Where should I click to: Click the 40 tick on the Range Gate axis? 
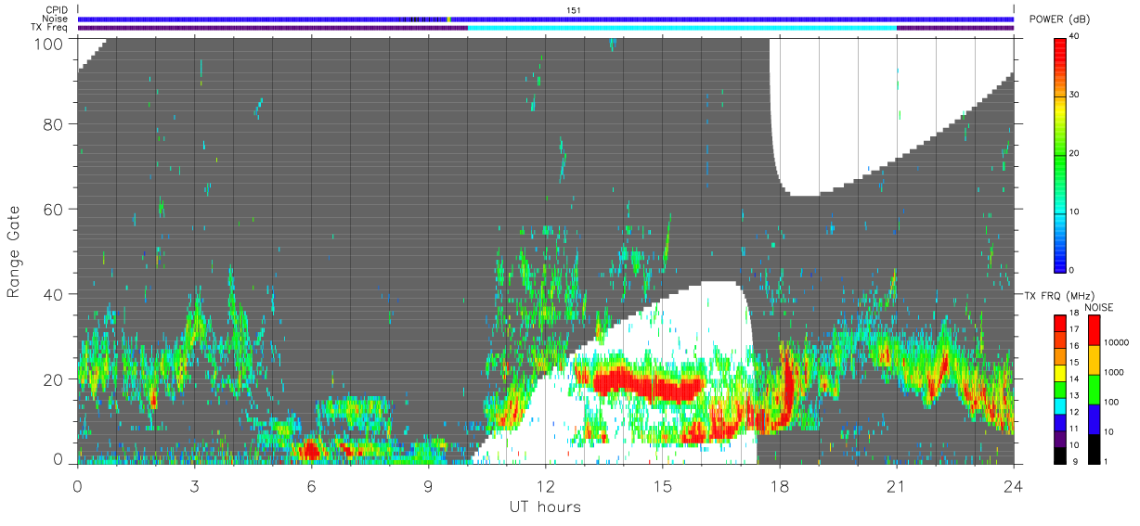coord(53,294)
